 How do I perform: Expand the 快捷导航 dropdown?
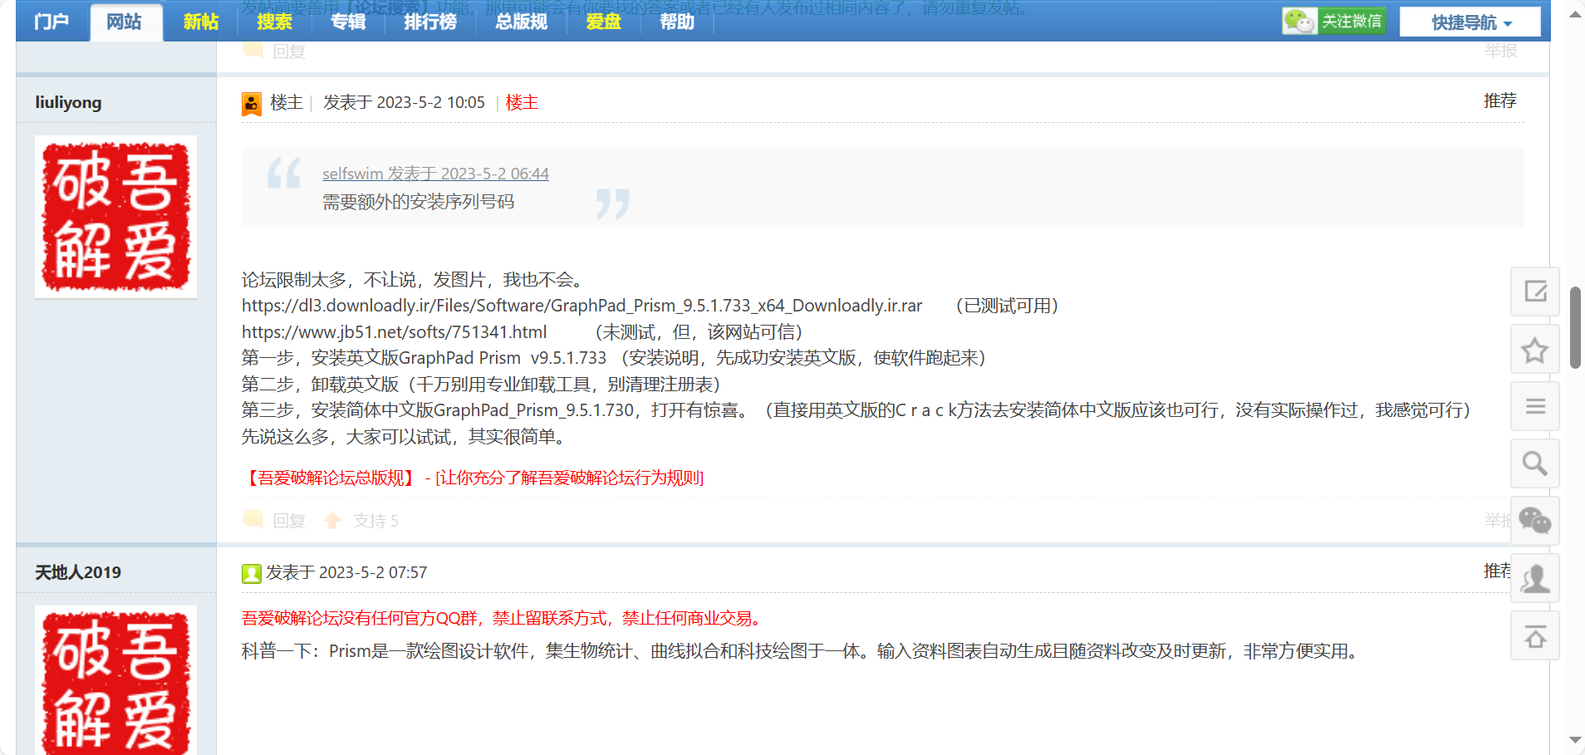point(1470,22)
